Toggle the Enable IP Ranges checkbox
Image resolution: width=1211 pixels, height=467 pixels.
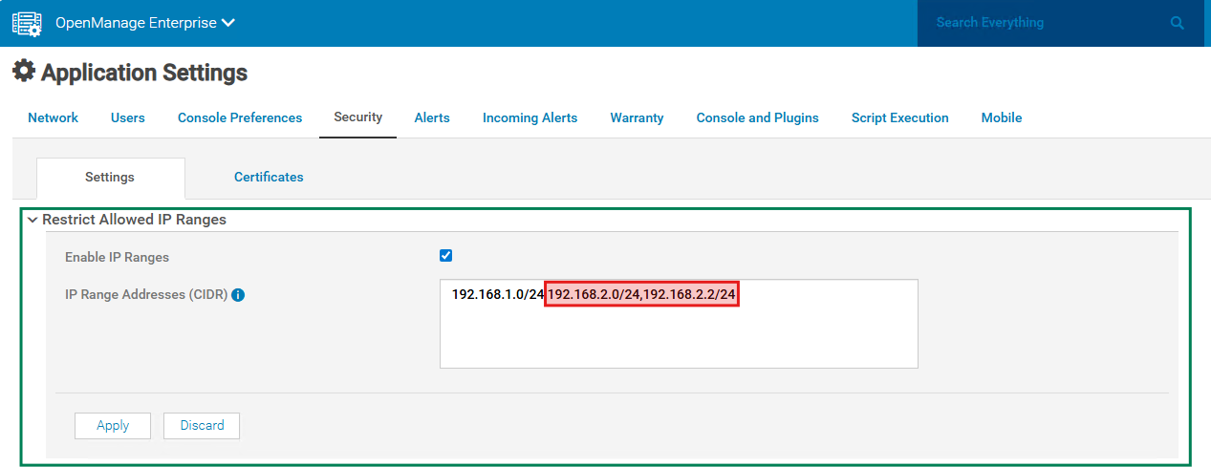coord(445,255)
